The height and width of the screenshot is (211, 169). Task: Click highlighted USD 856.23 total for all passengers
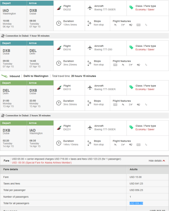[136, 203]
